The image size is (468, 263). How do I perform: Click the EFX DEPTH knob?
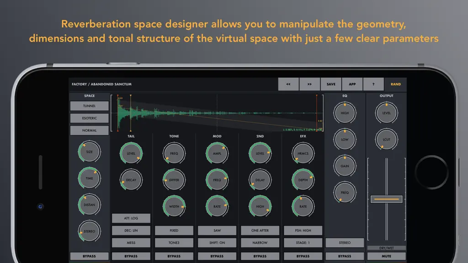pyautogui.click(x=303, y=180)
